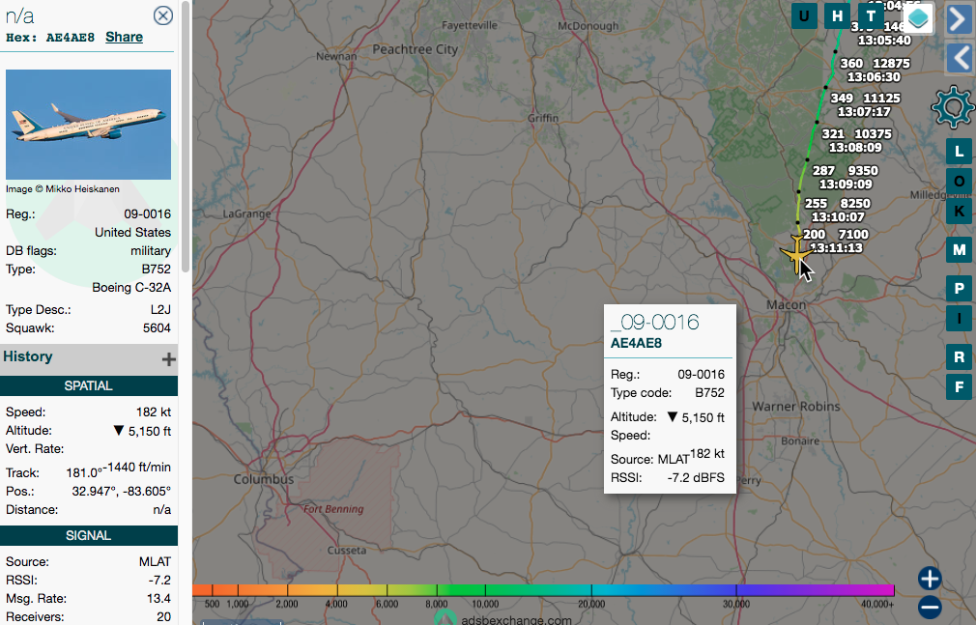The image size is (976, 625).
Task: Click the Boeing C-32A type text
Action: 131,288
